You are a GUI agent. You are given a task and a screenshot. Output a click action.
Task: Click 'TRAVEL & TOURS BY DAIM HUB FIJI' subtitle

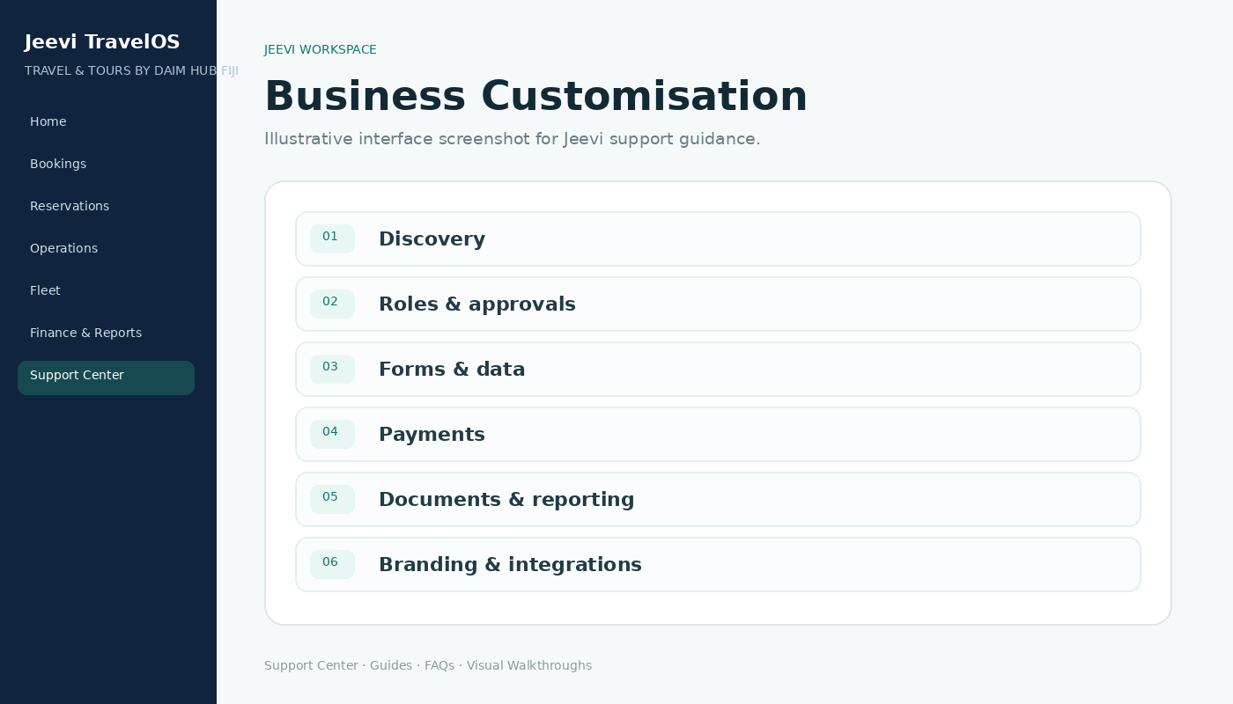point(131,70)
